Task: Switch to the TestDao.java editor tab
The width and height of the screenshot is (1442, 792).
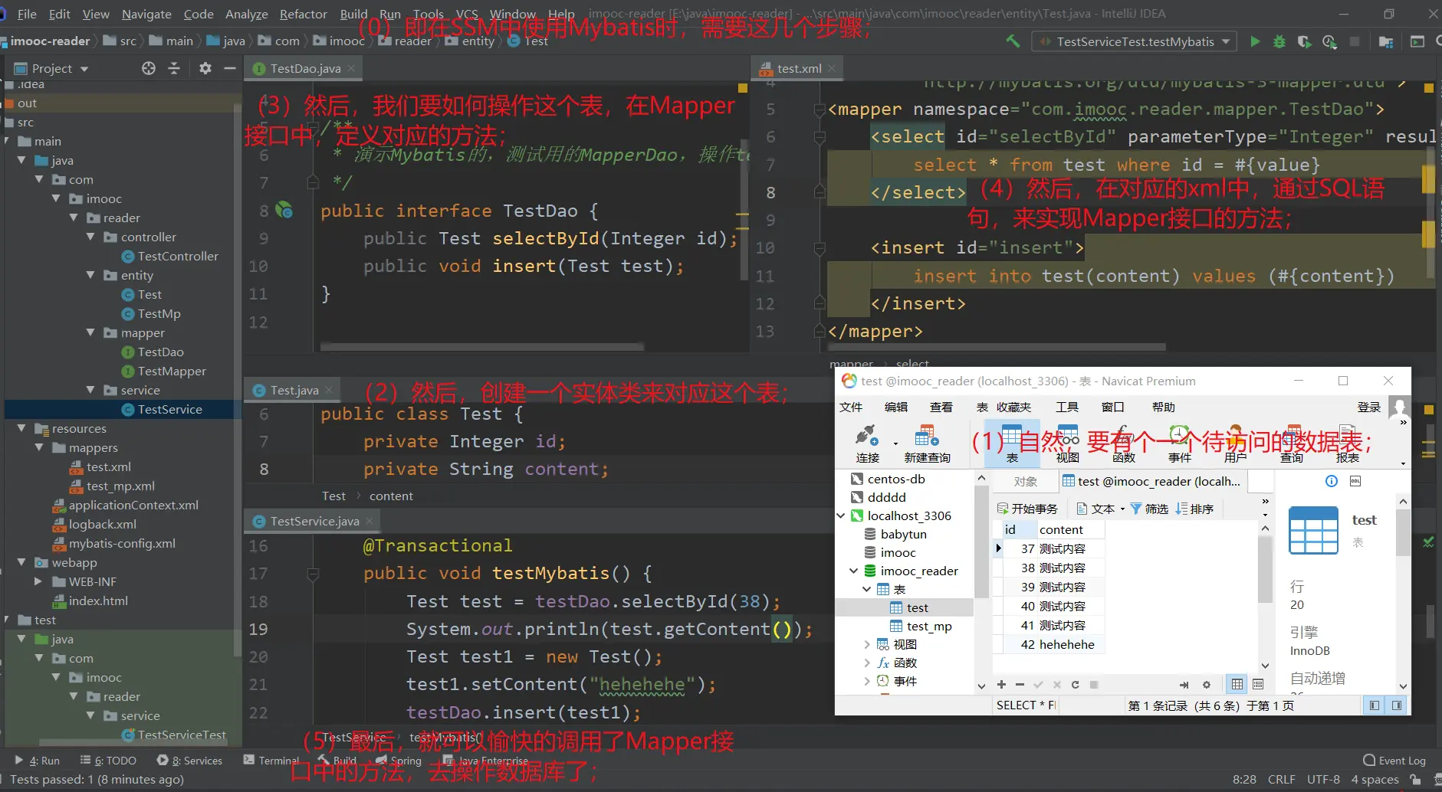Action: coord(305,68)
